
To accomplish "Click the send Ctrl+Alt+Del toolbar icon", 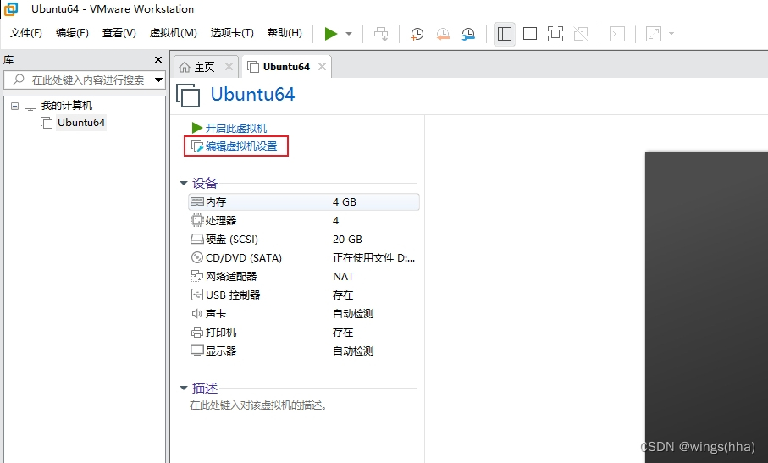I will (381, 34).
